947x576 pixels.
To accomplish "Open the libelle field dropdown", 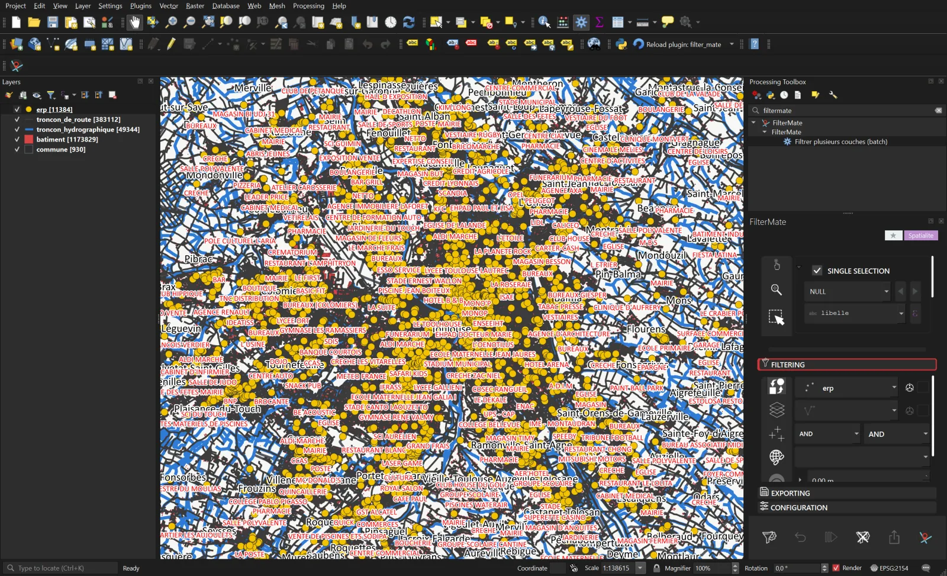I will point(855,313).
